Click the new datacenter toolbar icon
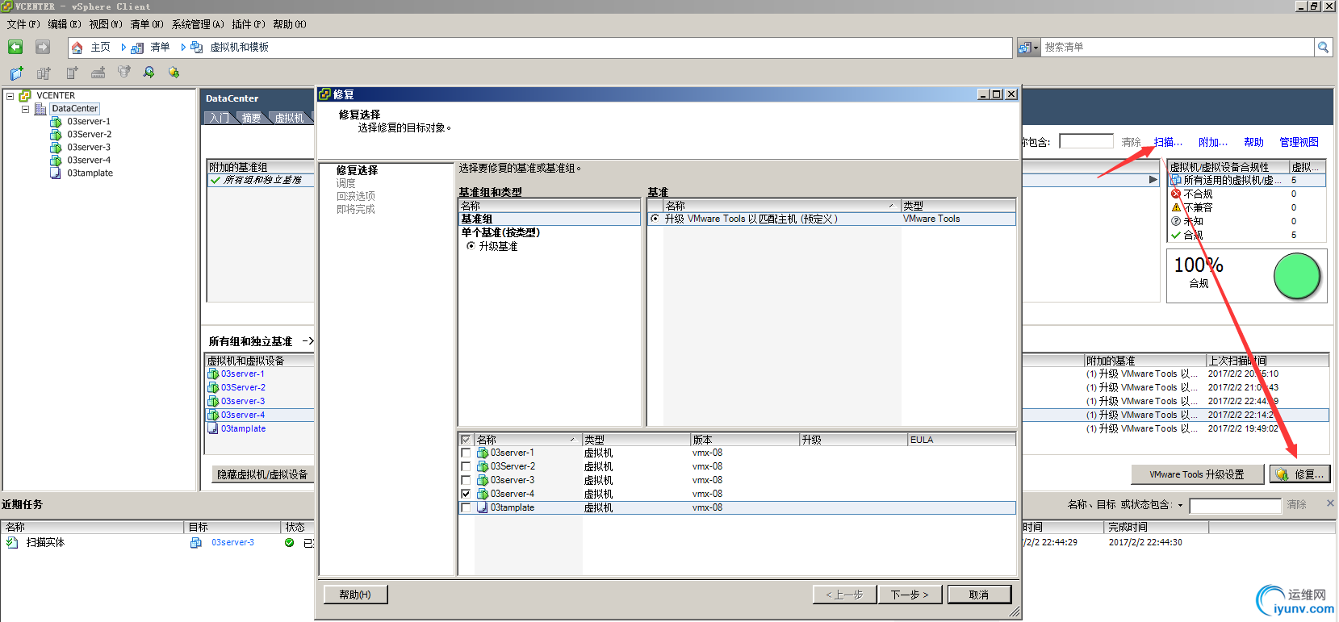 (x=44, y=73)
